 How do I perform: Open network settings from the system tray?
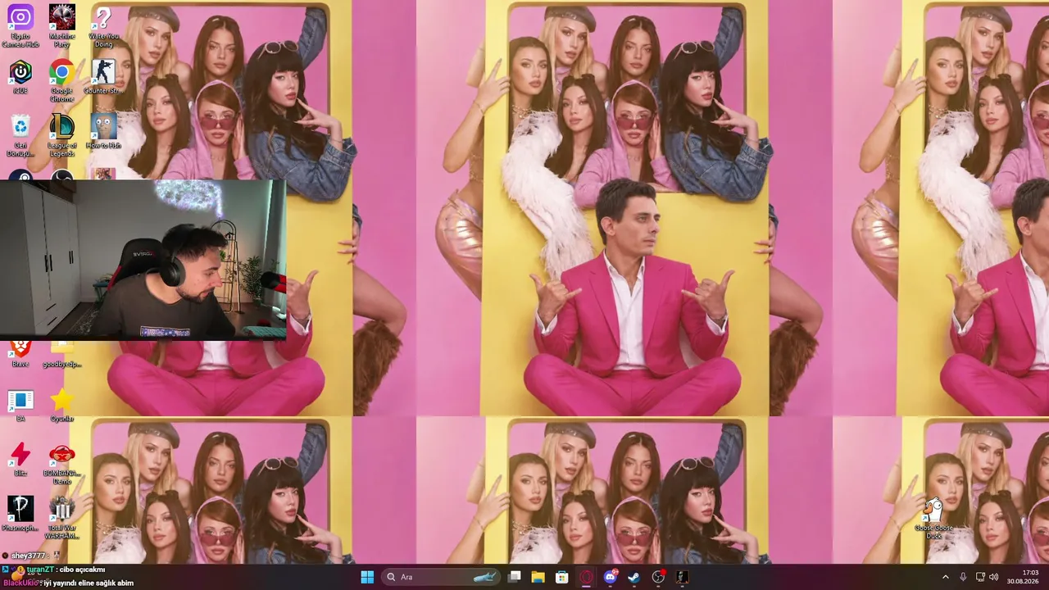point(980,577)
